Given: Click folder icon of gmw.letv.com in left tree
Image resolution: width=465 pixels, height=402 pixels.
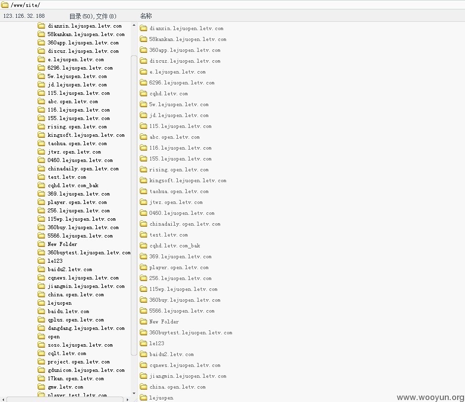Looking at the screenshot, I should point(41,387).
